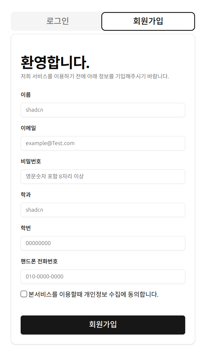Click the gray description text under heading
Image resolution: width=223 pixels, height=358 pixels.
click(x=95, y=76)
